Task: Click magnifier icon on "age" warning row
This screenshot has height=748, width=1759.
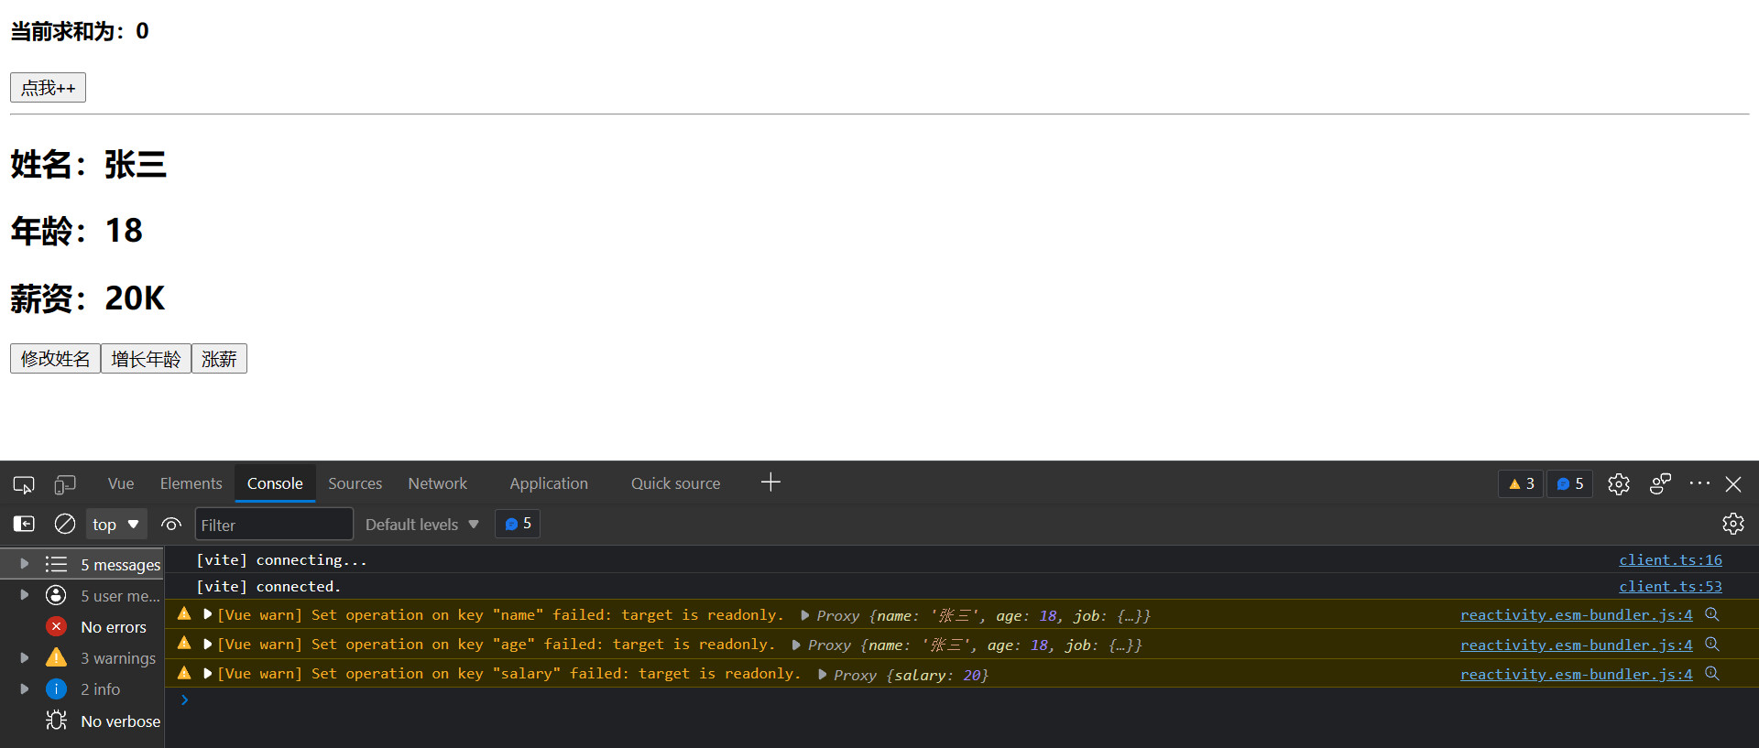Action: (x=1712, y=645)
